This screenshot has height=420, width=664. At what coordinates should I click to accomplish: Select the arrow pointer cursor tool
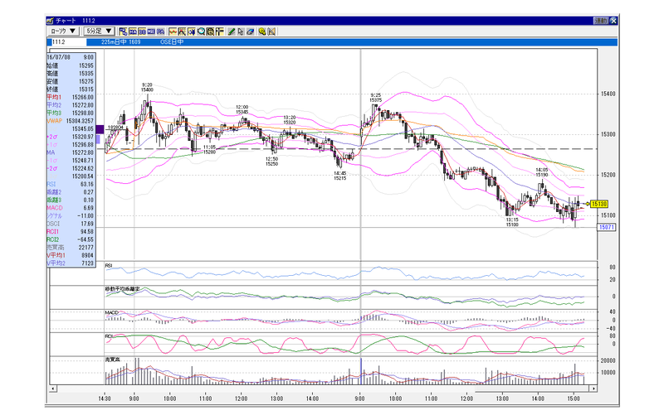pos(241,31)
